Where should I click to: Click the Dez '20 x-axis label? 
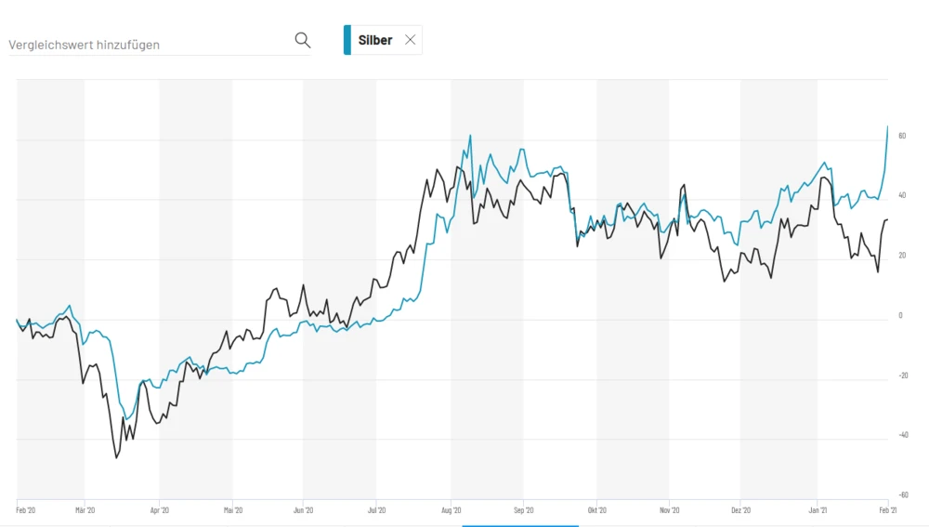pyautogui.click(x=741, y=509)
